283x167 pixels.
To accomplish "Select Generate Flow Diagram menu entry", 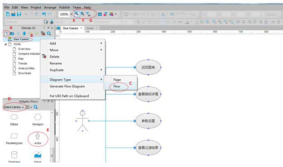I will 67,86.
